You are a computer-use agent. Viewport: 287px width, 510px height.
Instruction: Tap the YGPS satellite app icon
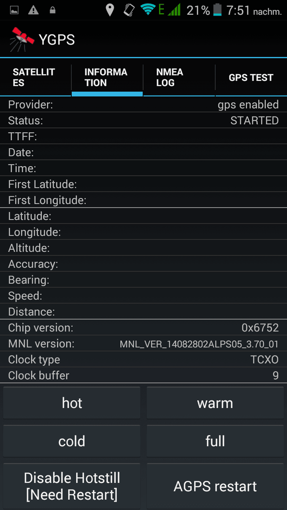point(22,39)
